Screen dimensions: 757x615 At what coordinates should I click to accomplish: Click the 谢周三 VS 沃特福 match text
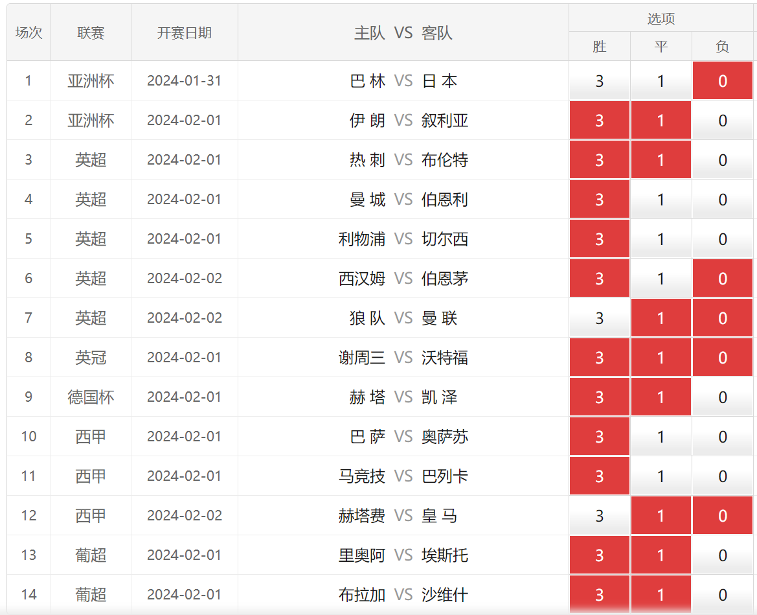click(403, 358)
